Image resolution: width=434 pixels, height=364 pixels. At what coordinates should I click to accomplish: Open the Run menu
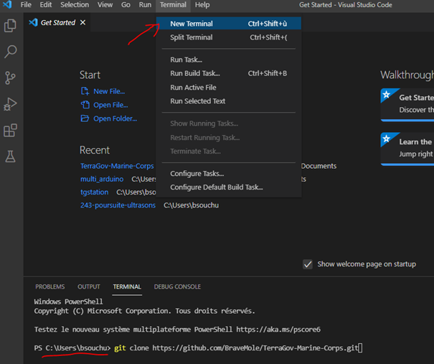(145, 5)
